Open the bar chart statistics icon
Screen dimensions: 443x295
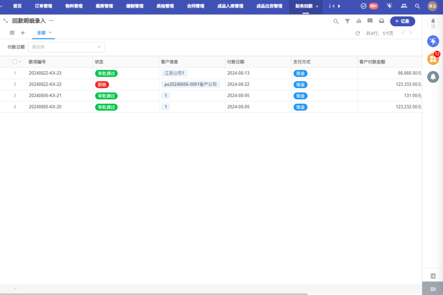(x=359, y=21)
